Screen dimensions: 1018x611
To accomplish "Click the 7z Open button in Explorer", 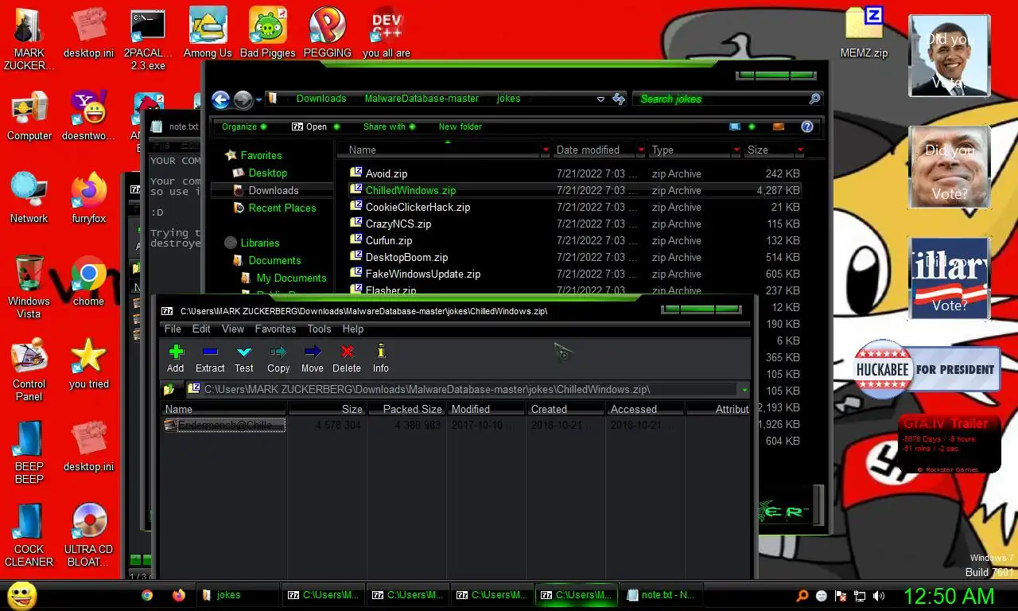I will [309, 126].
